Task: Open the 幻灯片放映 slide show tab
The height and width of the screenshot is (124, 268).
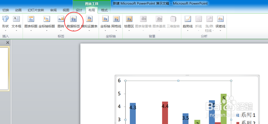Action: (x=36, y=10)
